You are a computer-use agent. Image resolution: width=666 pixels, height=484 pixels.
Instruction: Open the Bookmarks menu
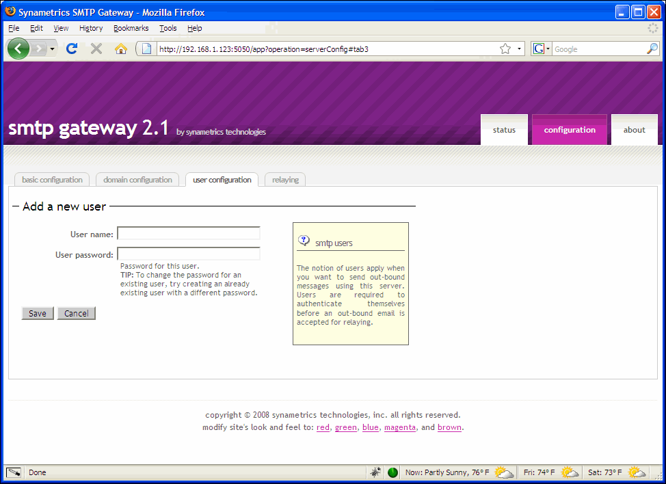click(131, 28)
